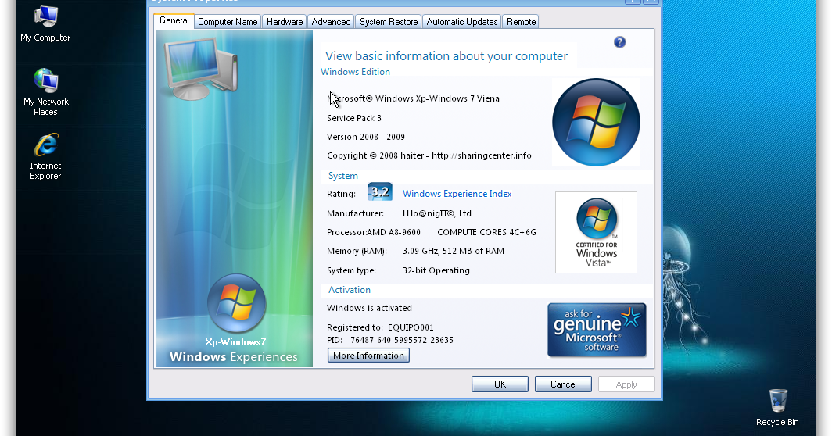Confirm with the OK button
Screen dimensions: 832x436
click(x=500, y=384)
